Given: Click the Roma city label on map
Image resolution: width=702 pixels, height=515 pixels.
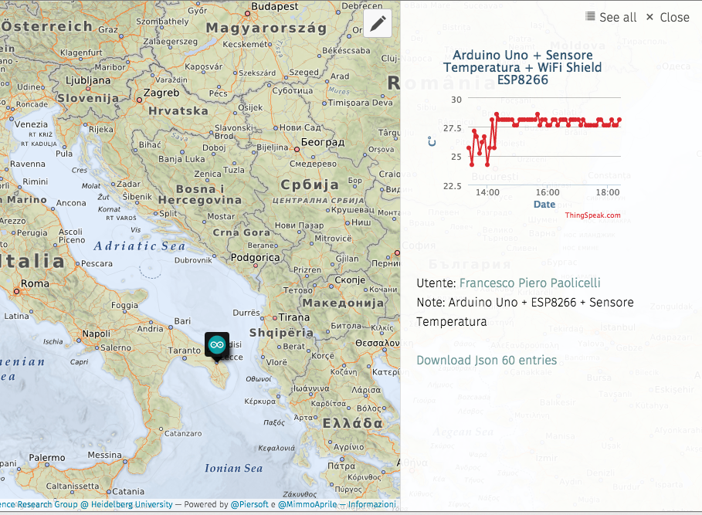Looking at the screenshot, I should point(35,283).
